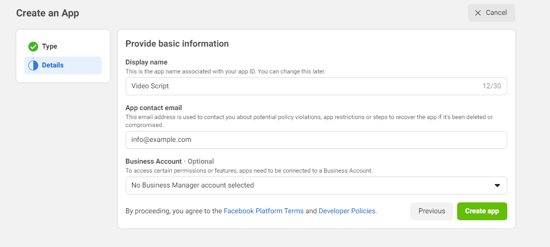The image size is (550, 247).
Task: Click the Display name field label
Action: tap(146, 62)
